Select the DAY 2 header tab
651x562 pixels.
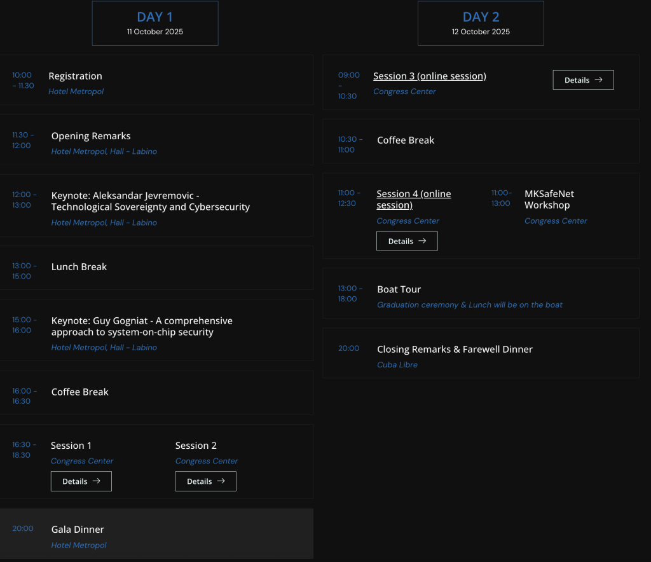coord(481,23)
